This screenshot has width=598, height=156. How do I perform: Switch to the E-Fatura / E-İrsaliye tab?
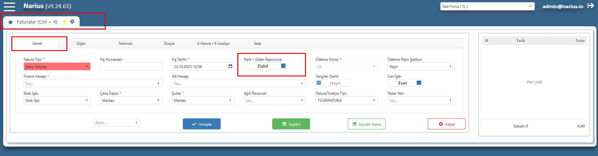[x=213, y=44]
